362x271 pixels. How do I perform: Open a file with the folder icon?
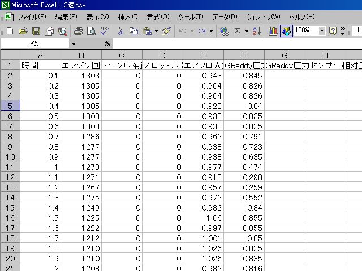pos(23,31)
